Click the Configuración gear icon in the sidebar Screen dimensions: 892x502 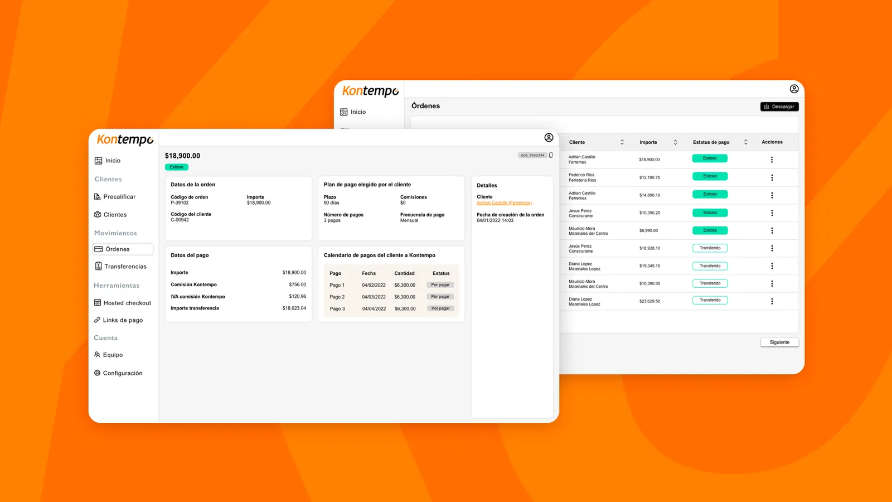click(x=97, y=373)
